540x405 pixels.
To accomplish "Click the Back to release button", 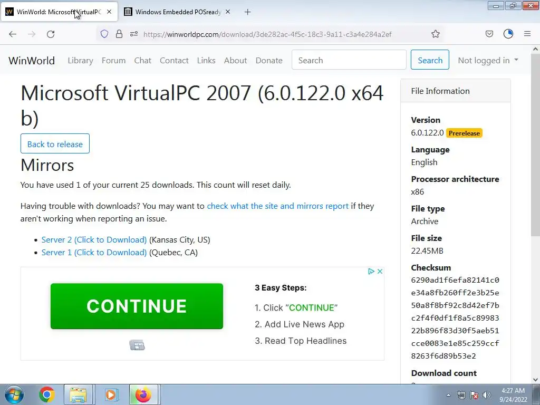I will click(x=55, y=143).
